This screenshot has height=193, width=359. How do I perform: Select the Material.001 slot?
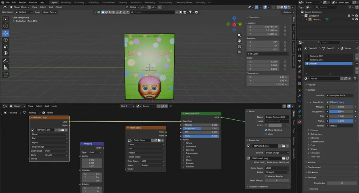[316, 60]
